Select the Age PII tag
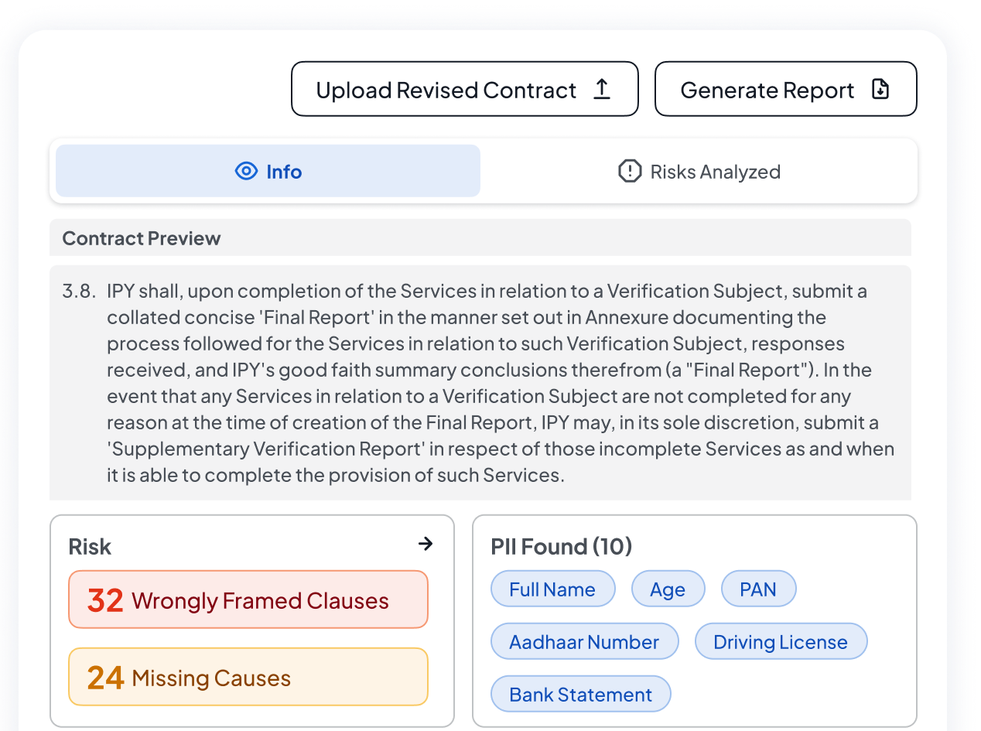This screenshot has height=731, width=981. [x=668, y=589]
